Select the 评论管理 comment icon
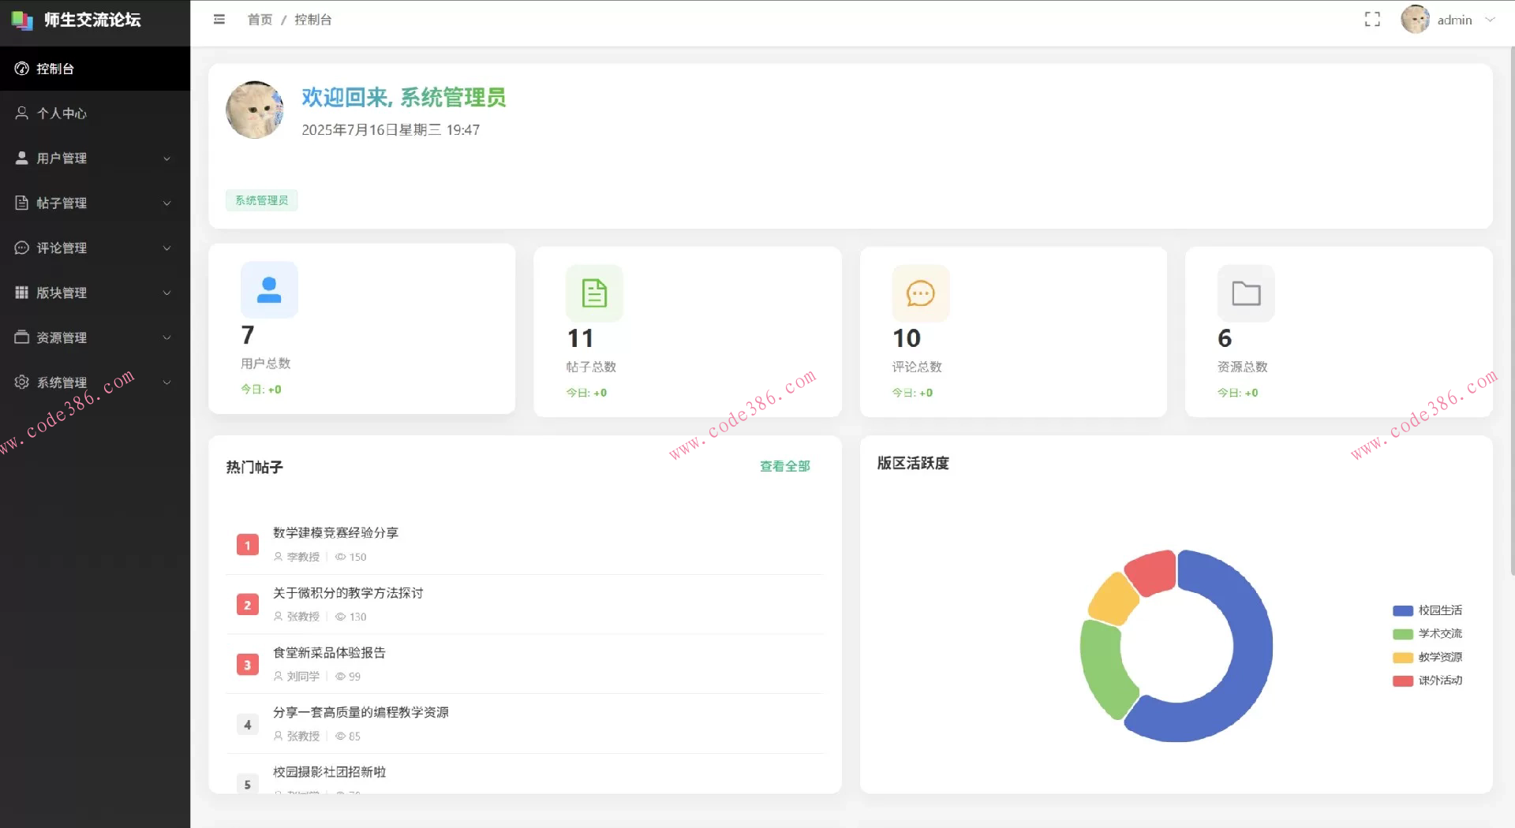 tap(21, 248)
